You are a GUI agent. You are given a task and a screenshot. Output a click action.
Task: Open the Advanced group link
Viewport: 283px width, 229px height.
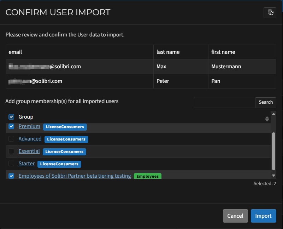click(x=30, y=139)
